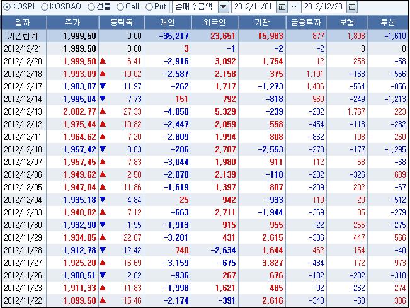This screenshot has height=308, width=410.
Task: Click the 보험 column header
Action: (x=347, y=23)
